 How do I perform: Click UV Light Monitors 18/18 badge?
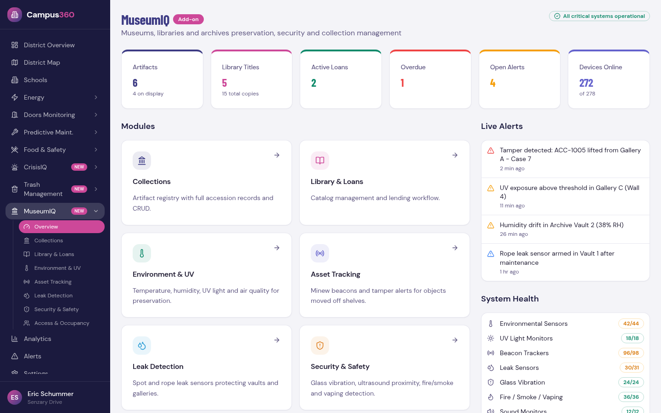click(x=633, y=338)
